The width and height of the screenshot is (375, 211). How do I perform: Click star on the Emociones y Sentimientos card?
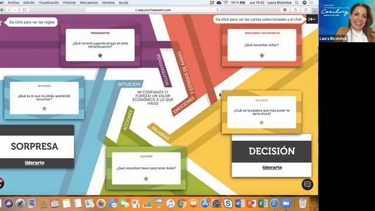pos(262,56)
